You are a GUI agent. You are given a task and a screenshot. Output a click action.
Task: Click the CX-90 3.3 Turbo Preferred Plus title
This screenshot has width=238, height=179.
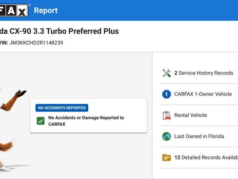tap(64, 31)
